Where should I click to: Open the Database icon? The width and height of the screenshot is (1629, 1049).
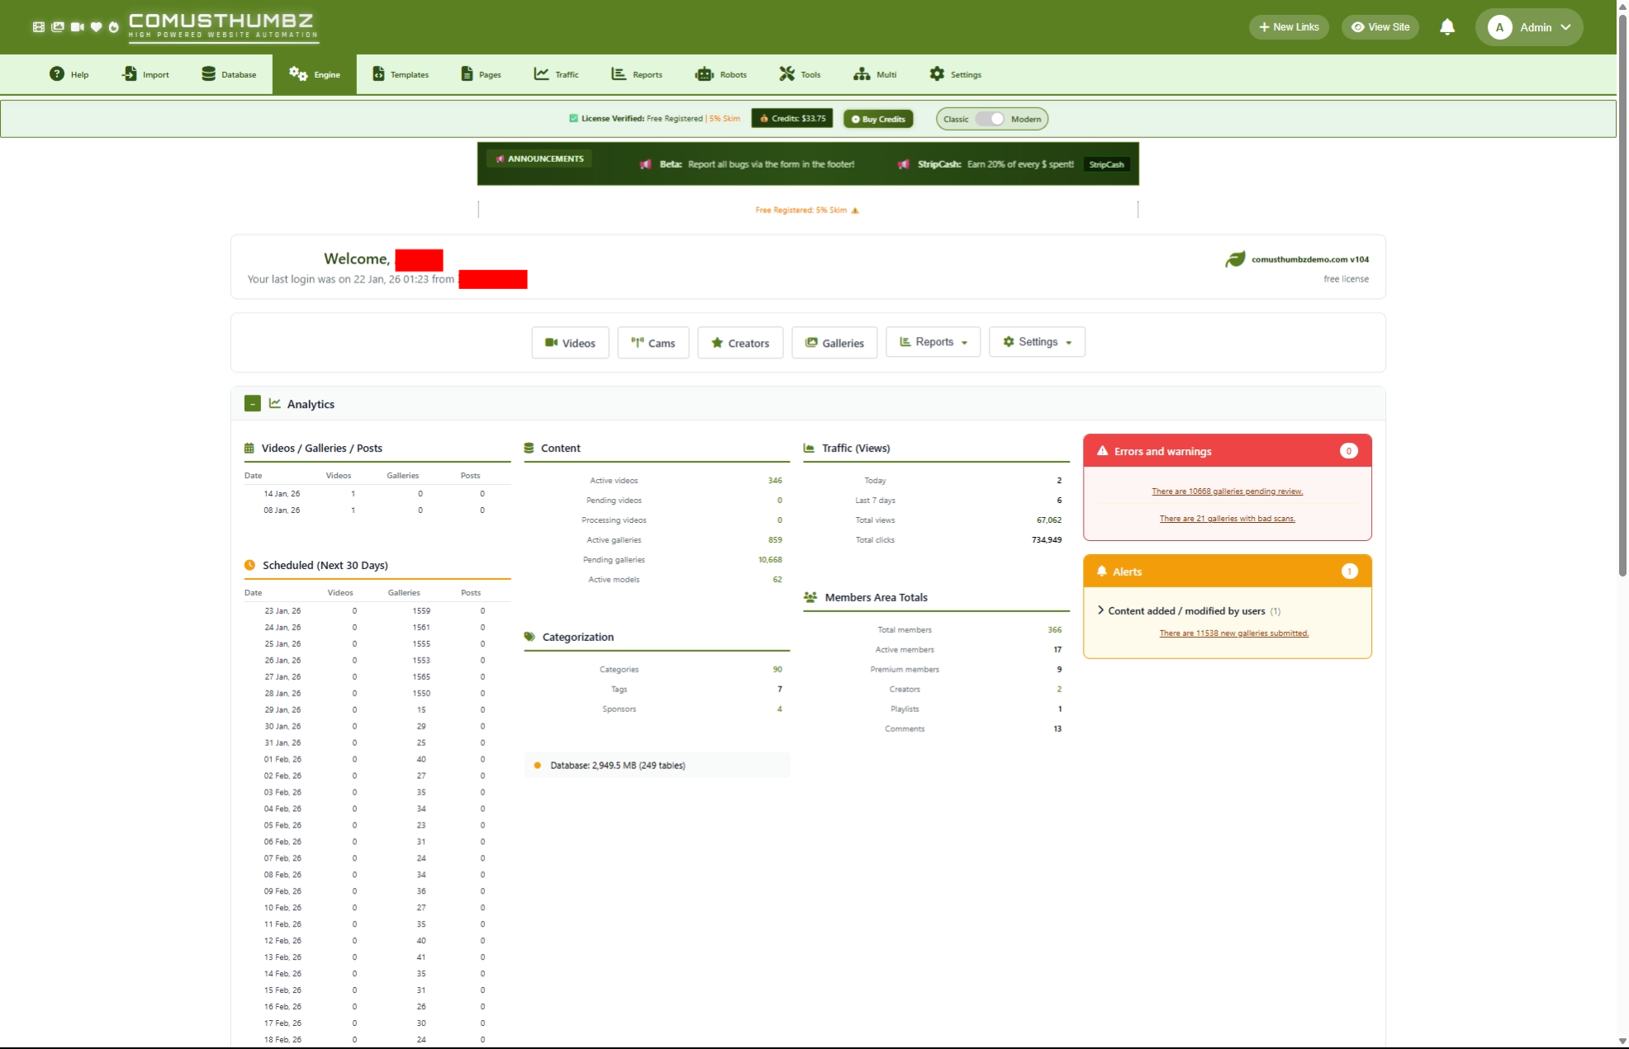(207, 74)
